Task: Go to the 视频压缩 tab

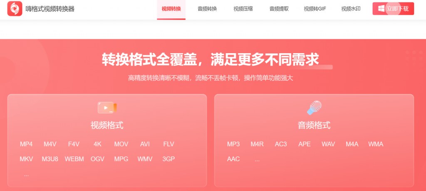Action: [243, 9]
